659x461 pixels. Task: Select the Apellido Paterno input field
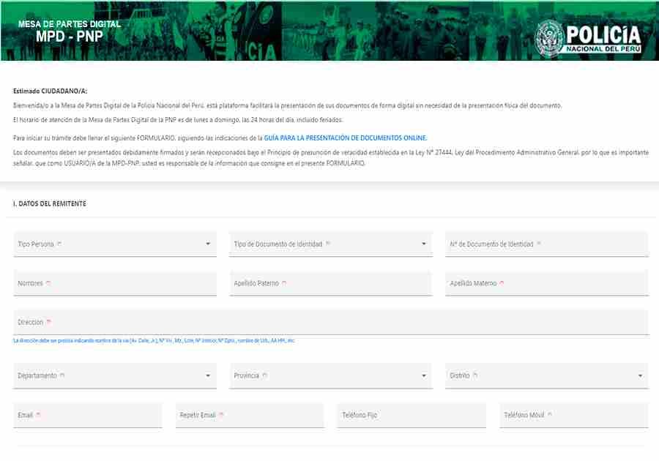(x=330, y=283)
